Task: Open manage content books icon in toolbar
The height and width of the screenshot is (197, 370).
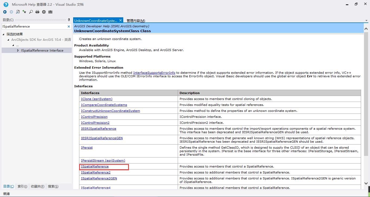Action: coord(50,12)
